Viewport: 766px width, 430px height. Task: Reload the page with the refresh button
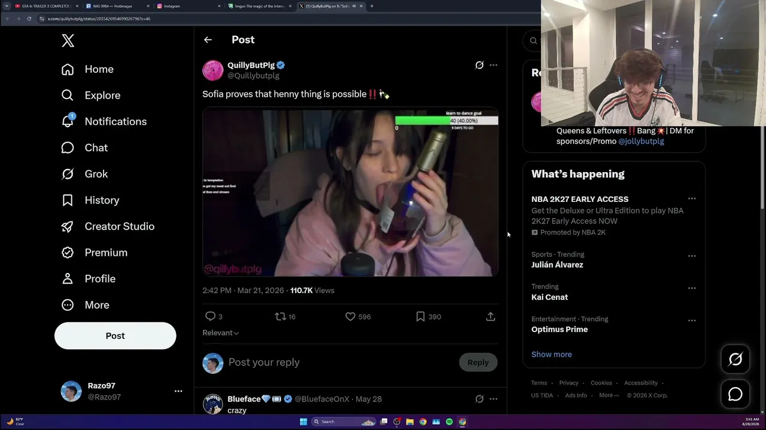(x=29, y=19)
